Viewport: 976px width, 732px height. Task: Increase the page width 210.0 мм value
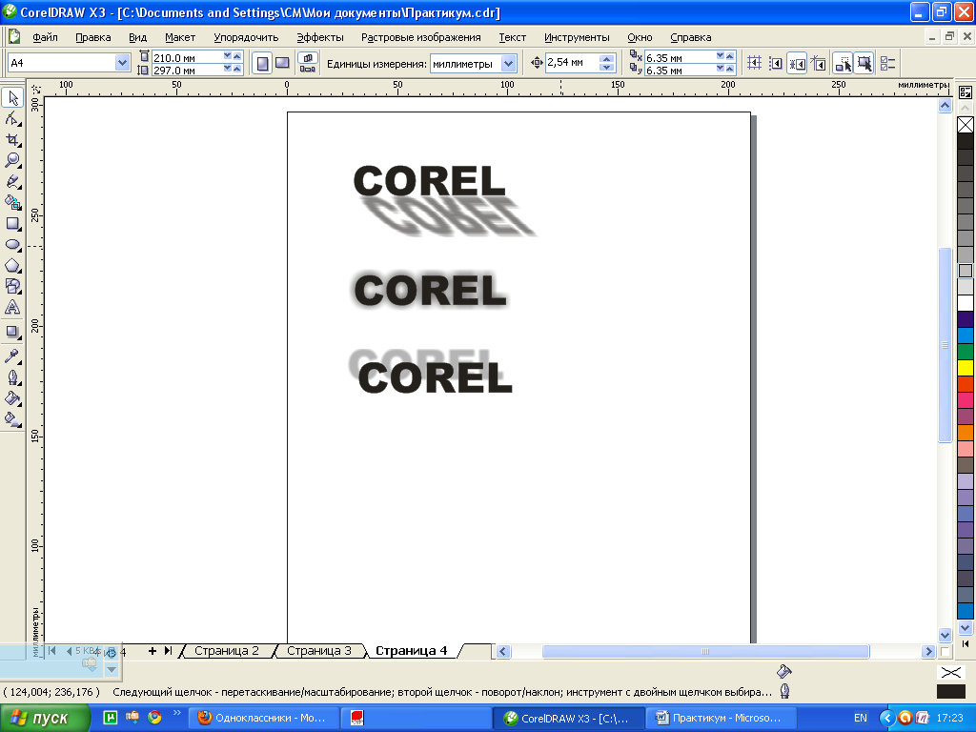[x=237, y=56]
